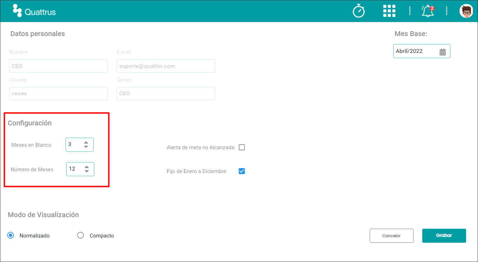Focus the Nombre input field
Viewport: 478px width, 262px height.
[x=58, y=66]
